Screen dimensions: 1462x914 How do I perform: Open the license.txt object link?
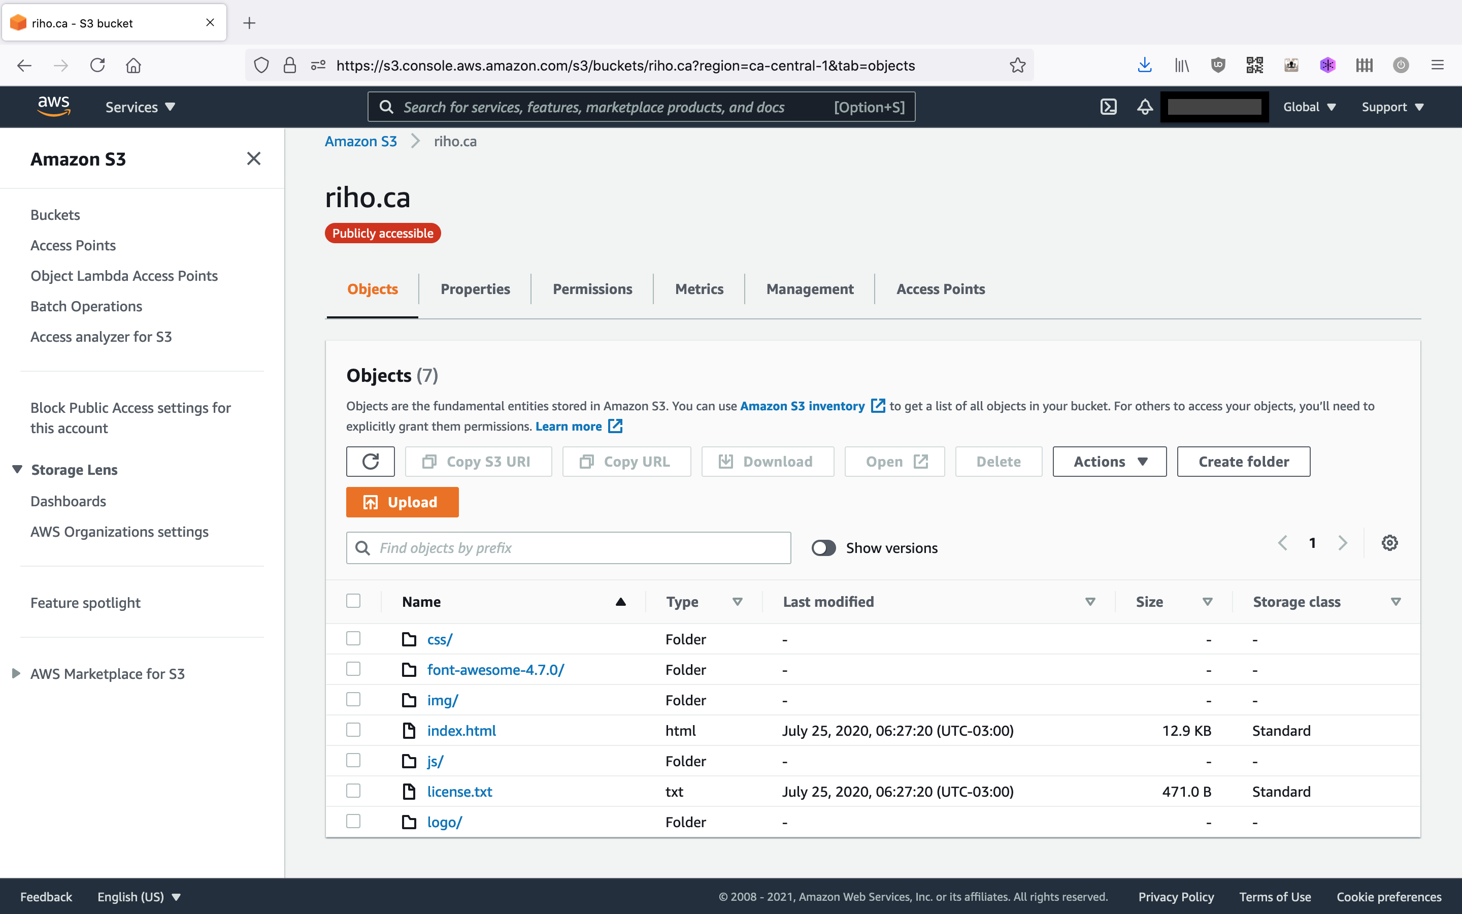click(x=459, y=791)
